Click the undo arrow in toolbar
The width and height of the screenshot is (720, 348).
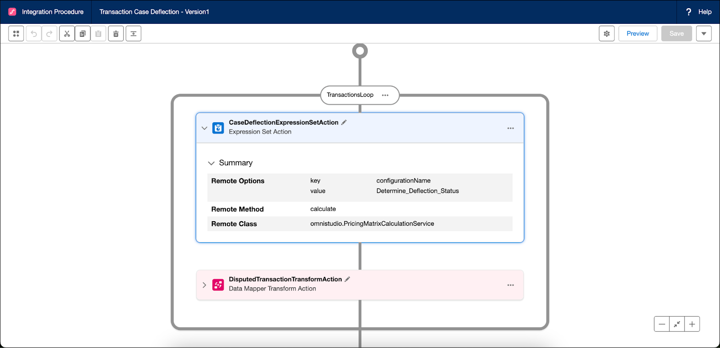[x=34, y=34]
